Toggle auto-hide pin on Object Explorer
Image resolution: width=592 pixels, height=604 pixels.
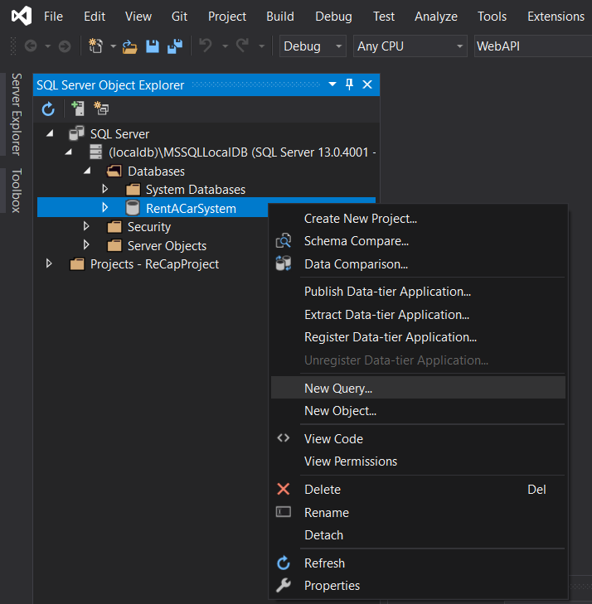click(x=349, y=85)
